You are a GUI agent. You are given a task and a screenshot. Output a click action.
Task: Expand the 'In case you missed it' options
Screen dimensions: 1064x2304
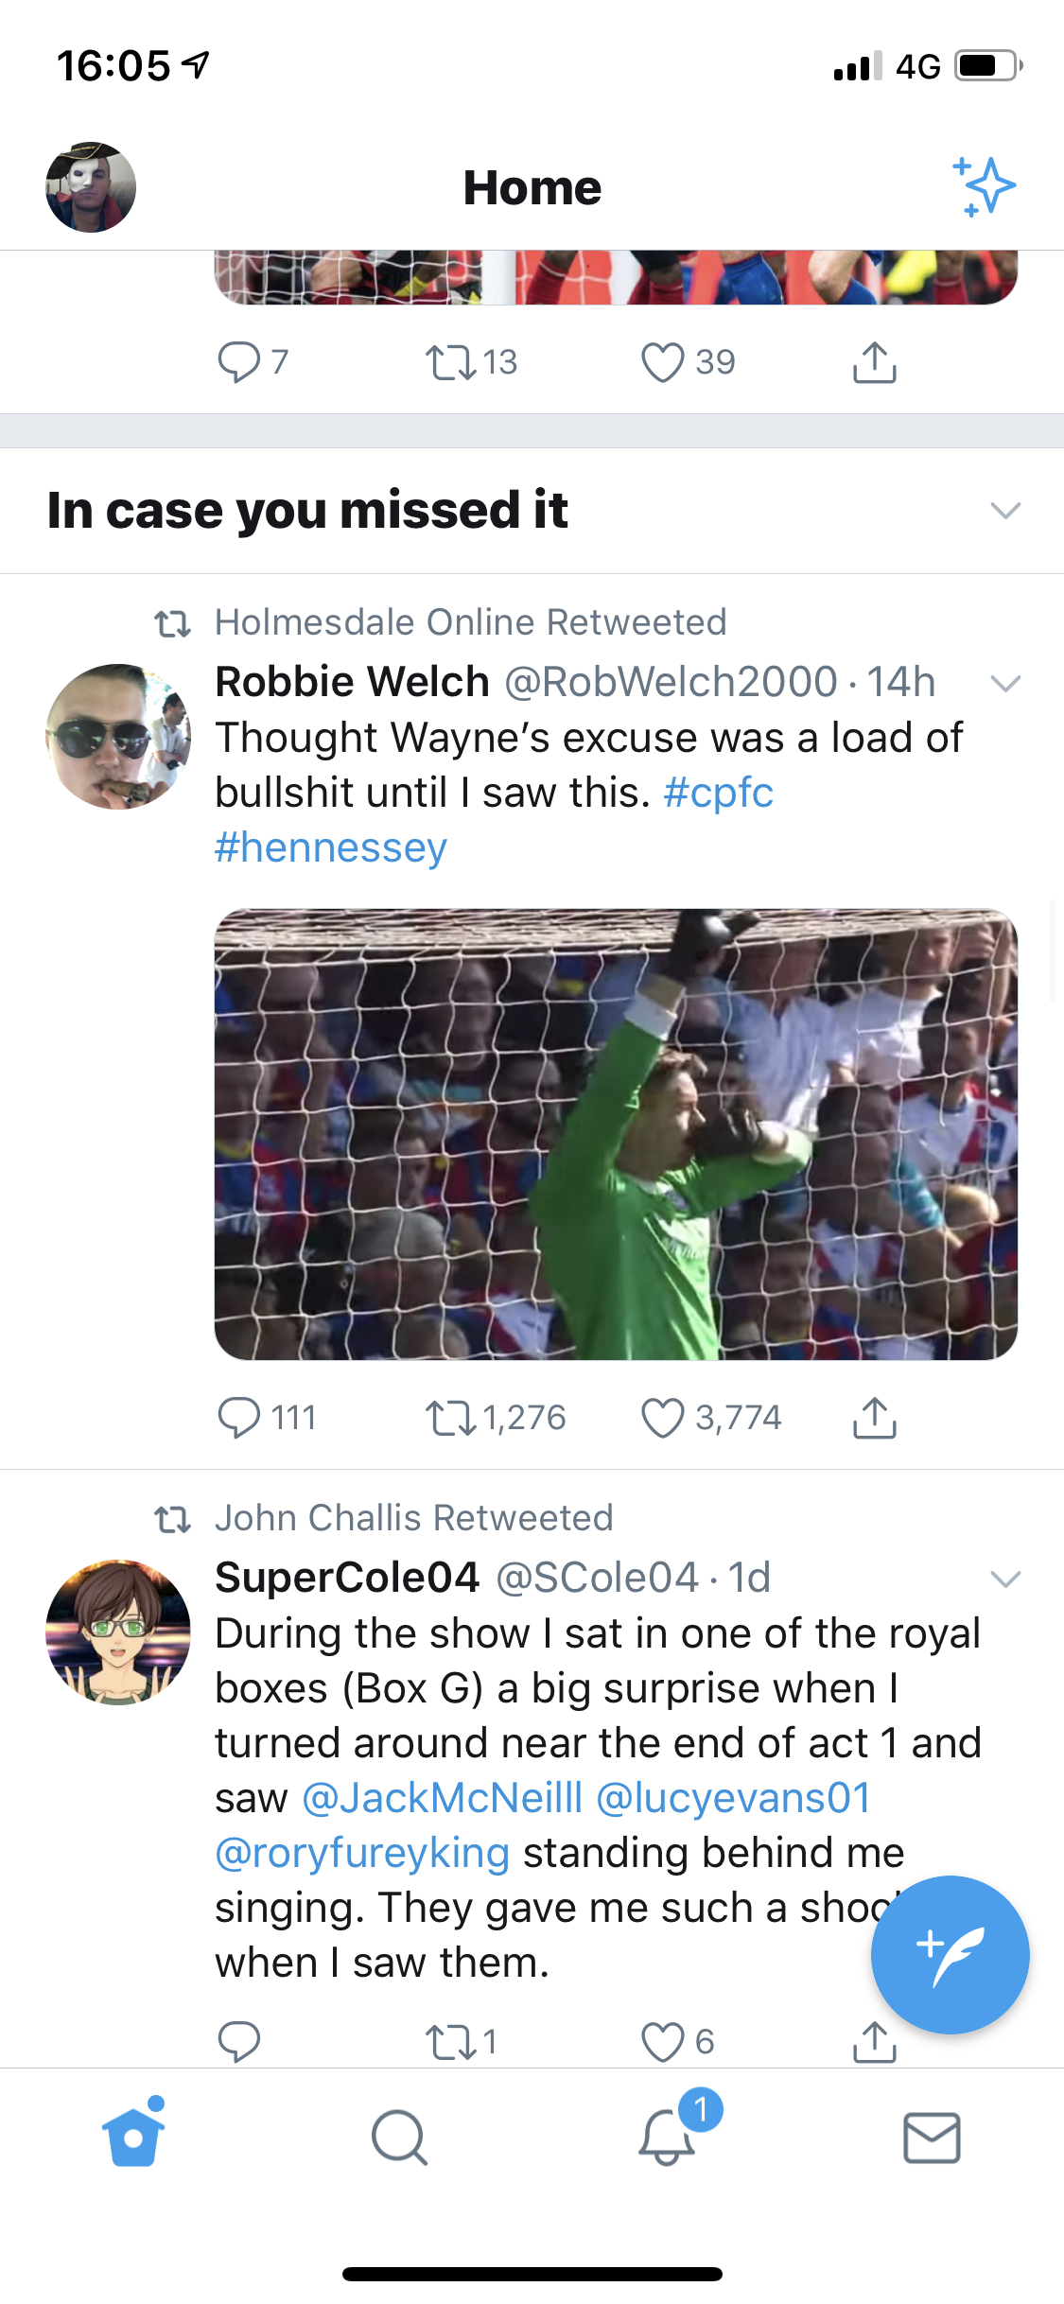tap(1004, 511)
